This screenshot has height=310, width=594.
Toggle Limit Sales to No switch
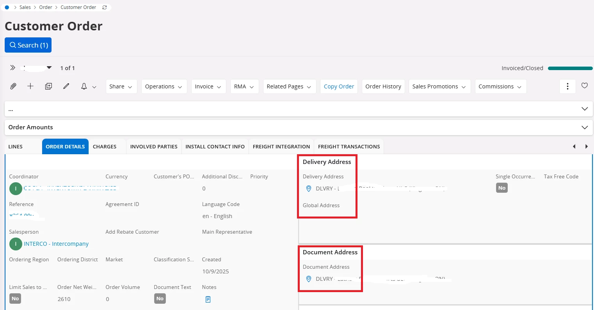(x=15, y=299)
